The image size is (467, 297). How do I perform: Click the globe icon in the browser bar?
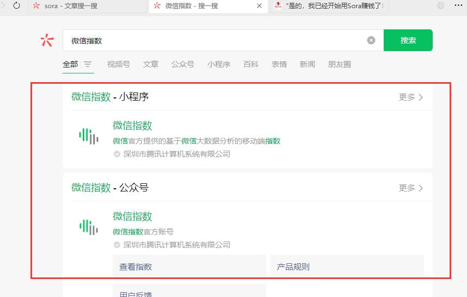(x=440, y=5)
